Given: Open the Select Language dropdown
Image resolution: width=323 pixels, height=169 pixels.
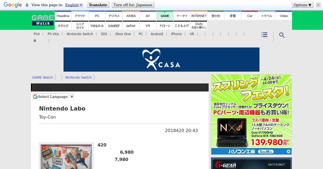Looking at the screenshot, I should tap(53, 97).
